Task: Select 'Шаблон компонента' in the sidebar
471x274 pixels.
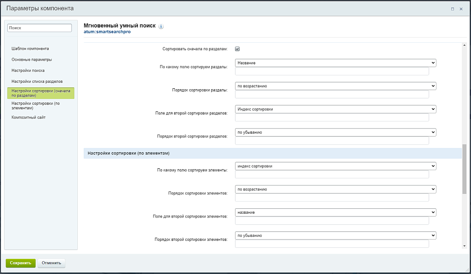Action: [30, 49]
